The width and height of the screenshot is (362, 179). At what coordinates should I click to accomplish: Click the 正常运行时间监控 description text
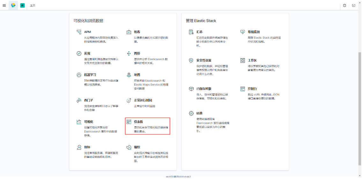coord(144,106)
